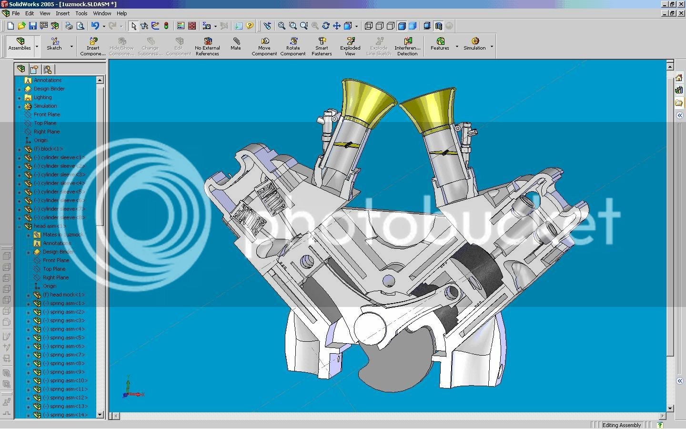
Task: Undo the last action
Action: pos(95,26)
